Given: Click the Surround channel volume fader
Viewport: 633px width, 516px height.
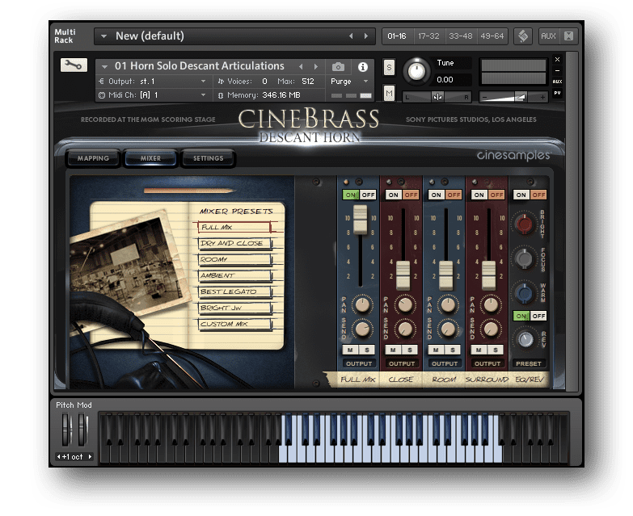Looking at the screenshot, I should pos(488,275).
